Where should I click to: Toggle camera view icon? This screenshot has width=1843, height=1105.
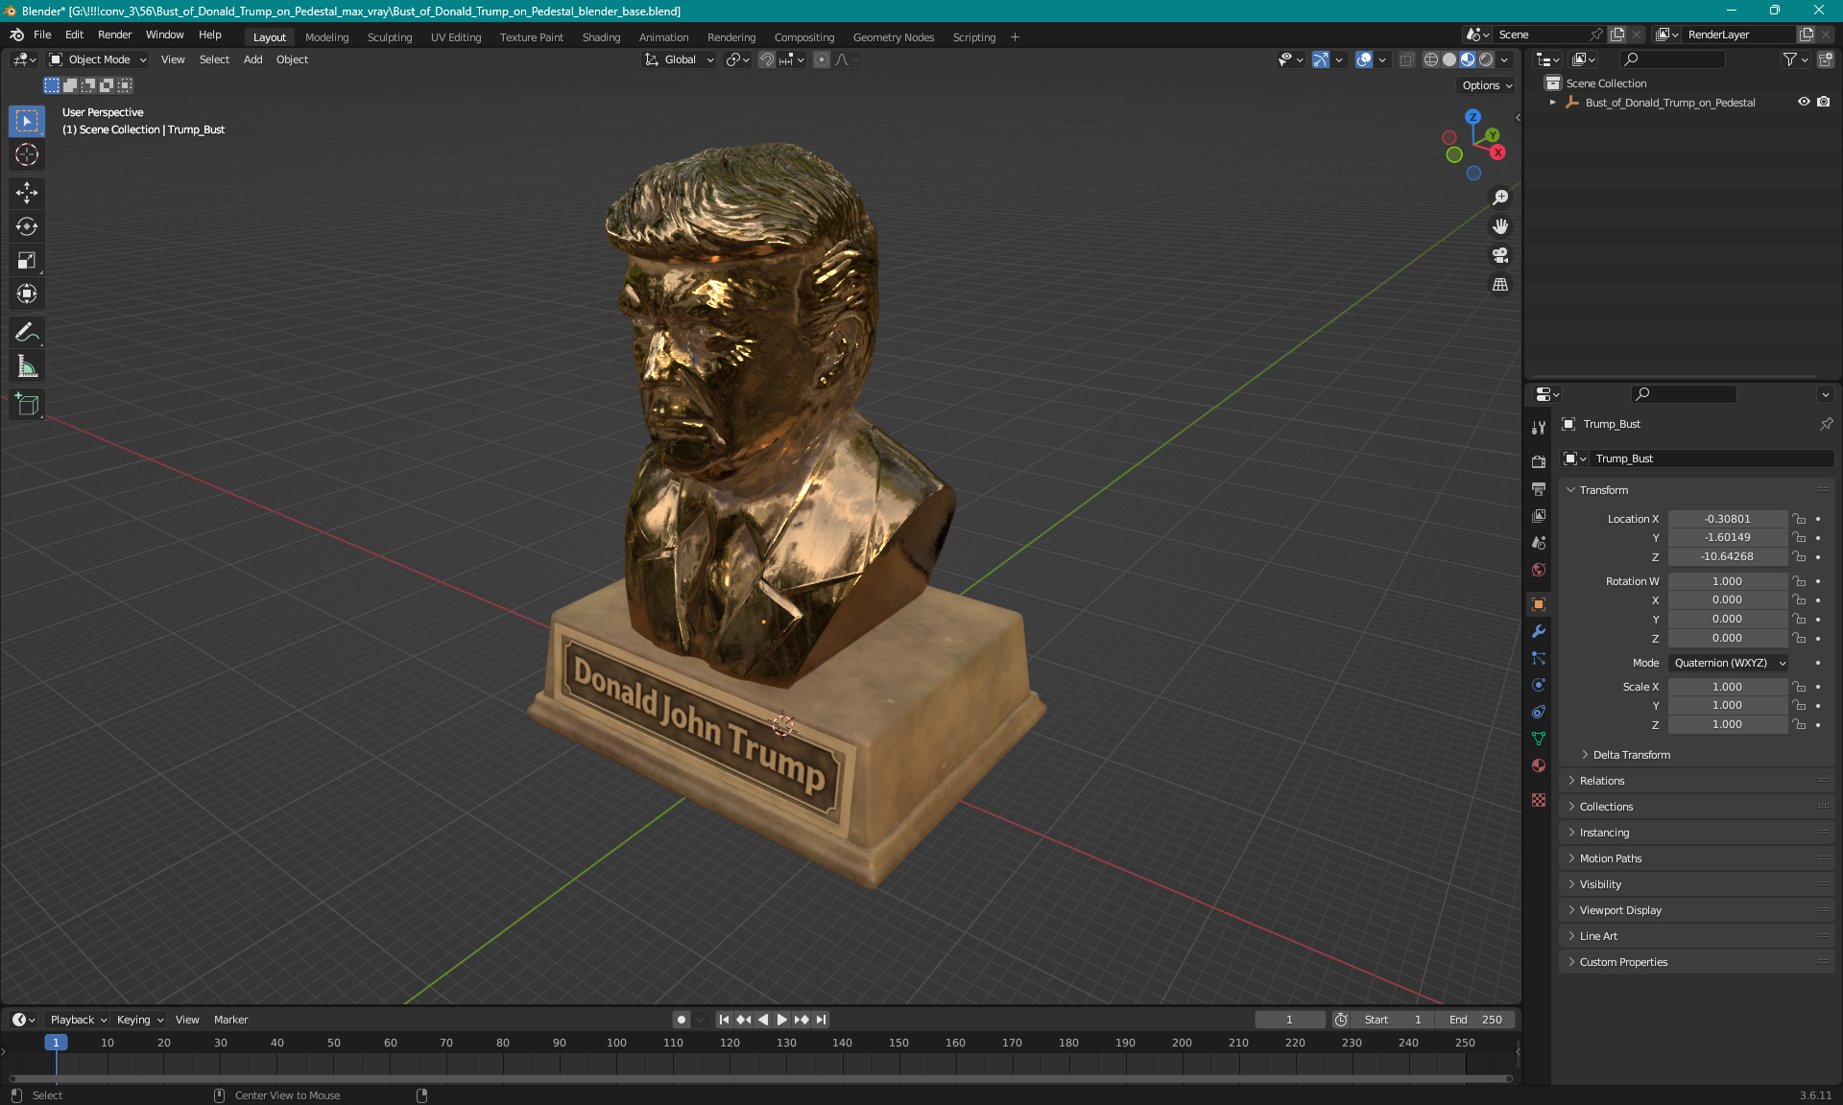tap(1500, 255)
